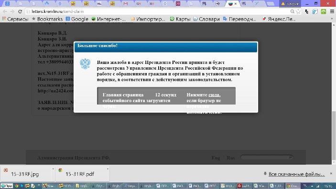
Task: Open the downloaded file 15-31RF.jpg
Action: [25, 174]
